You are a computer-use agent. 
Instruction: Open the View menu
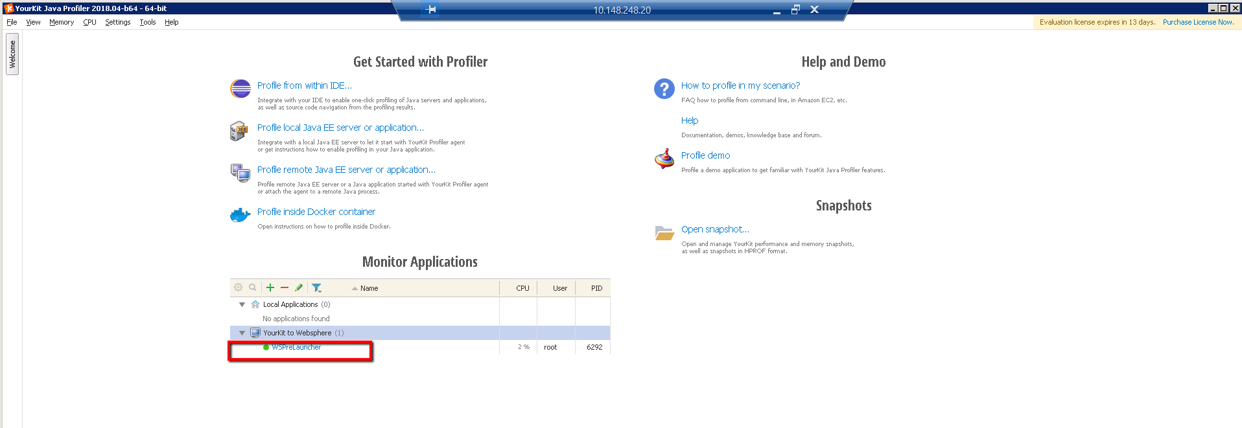pos(33,22)
